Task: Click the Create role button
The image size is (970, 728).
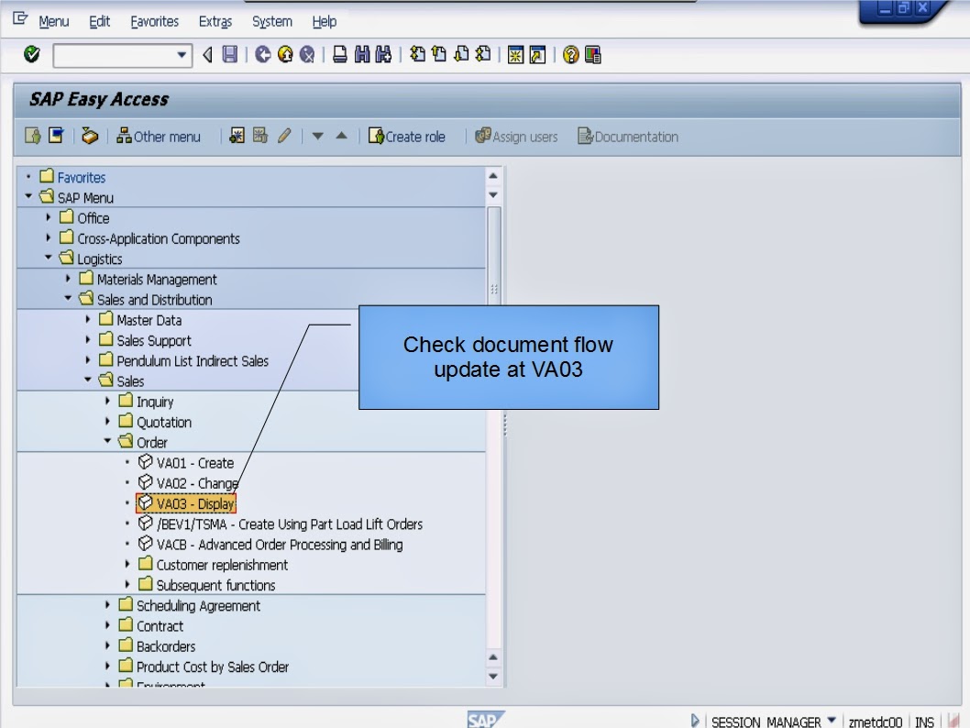Action: click(407, 136)
